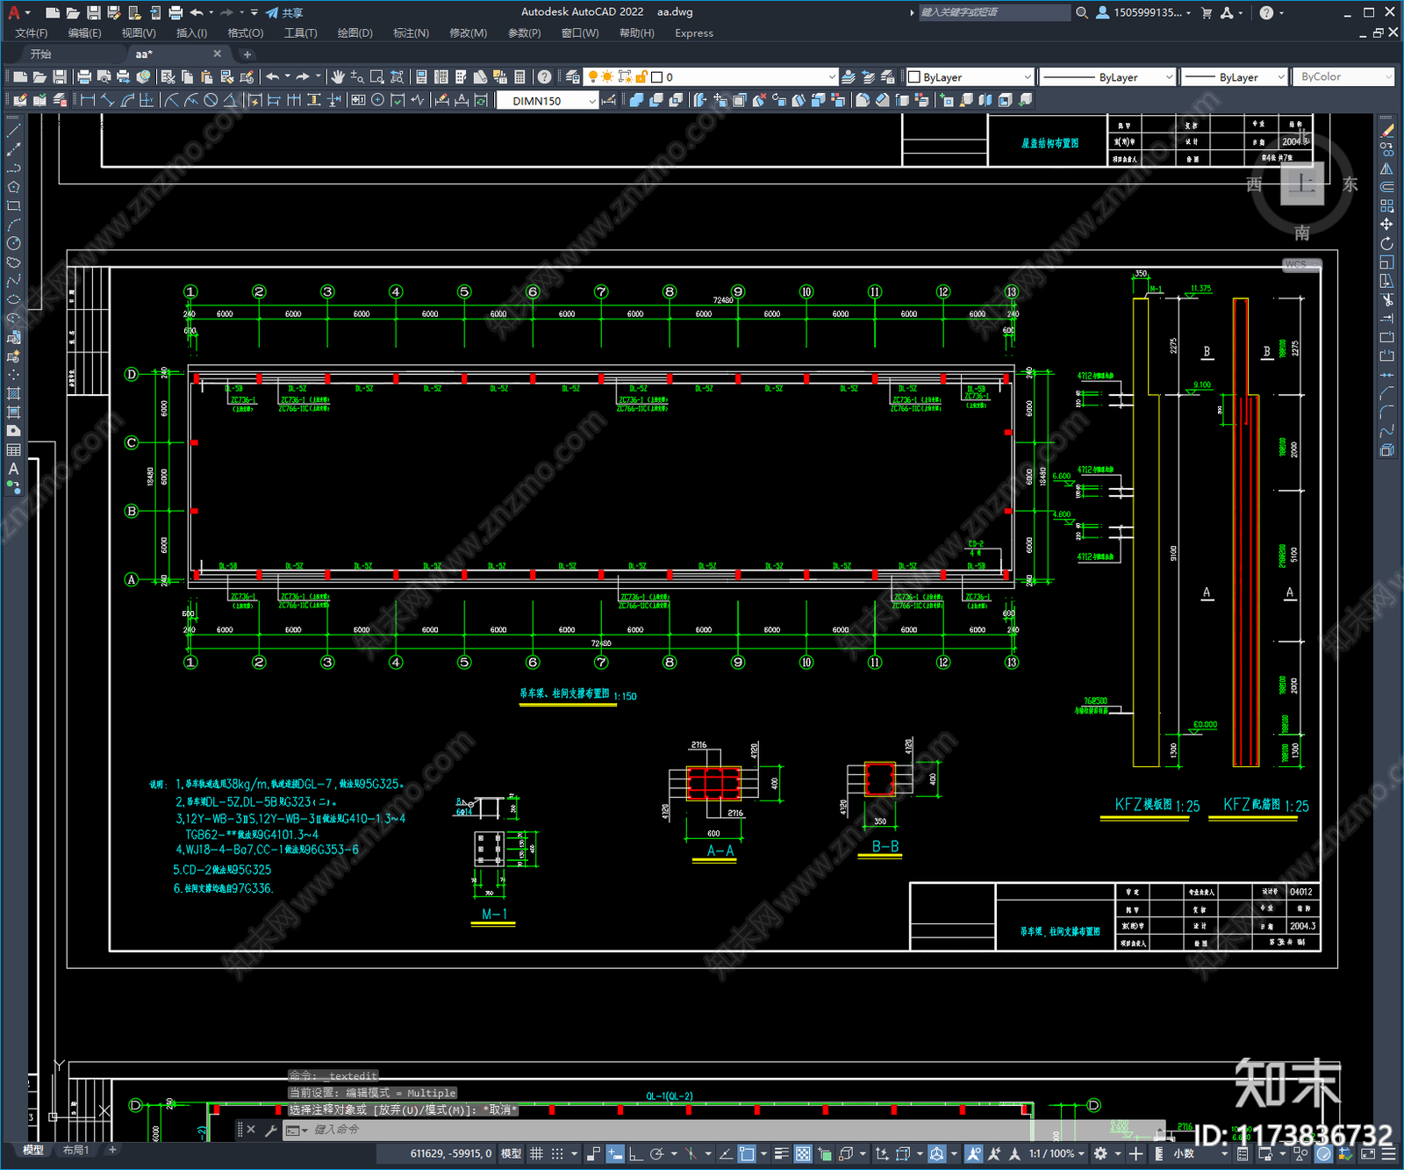Click the search keyword input box
This screenshot has height=1170, width=1404.
(x=994, y=12)
